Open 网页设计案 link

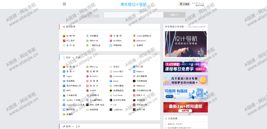pos(142,105)
